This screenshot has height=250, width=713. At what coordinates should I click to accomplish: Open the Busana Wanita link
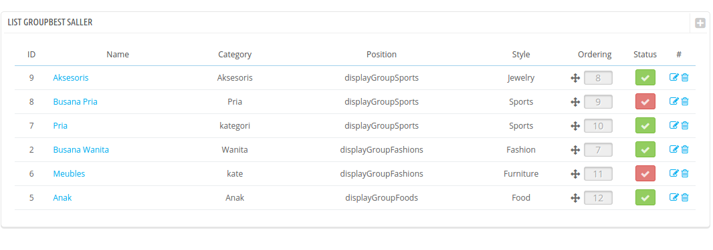pos(81,150)
